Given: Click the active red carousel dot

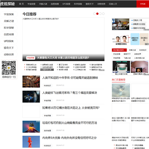Looking at the screenshot, I should 97,14.
